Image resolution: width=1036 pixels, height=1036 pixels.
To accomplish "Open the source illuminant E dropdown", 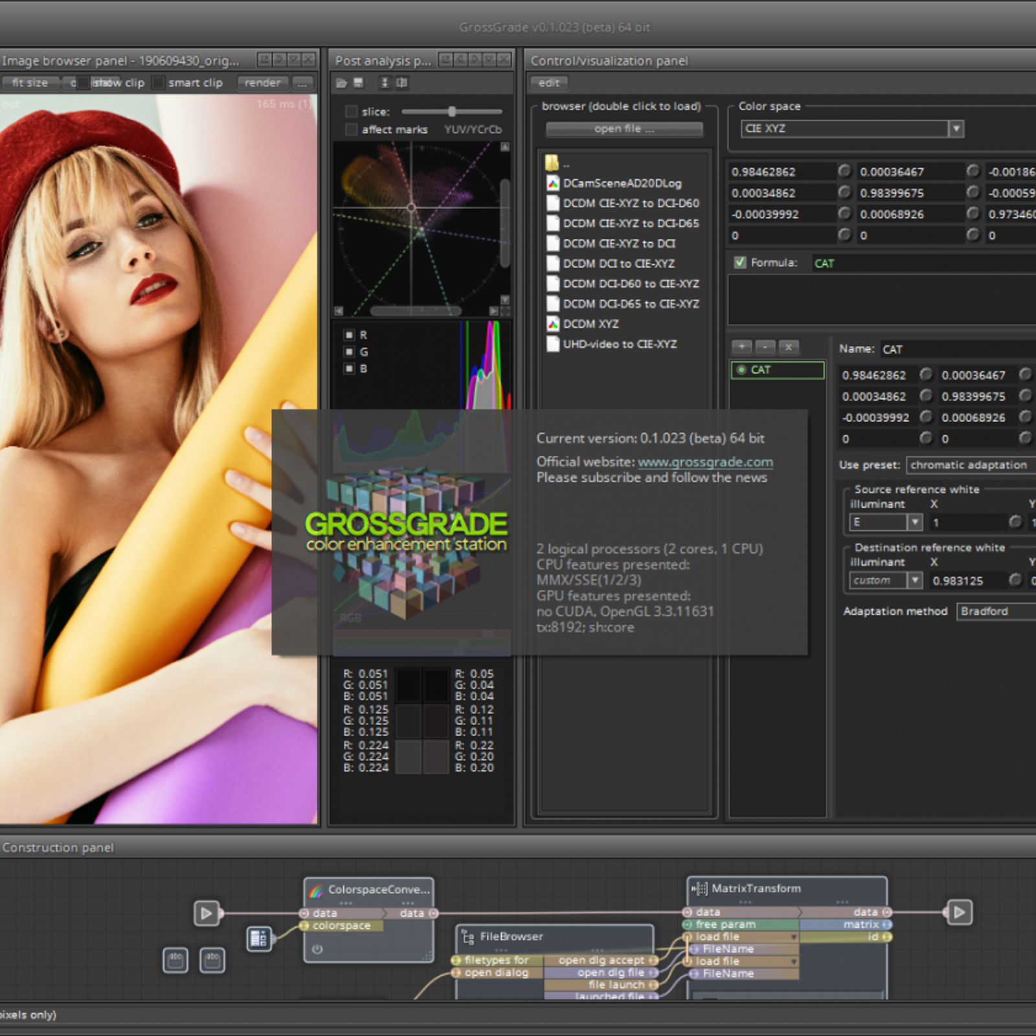I will coord(914,522).
